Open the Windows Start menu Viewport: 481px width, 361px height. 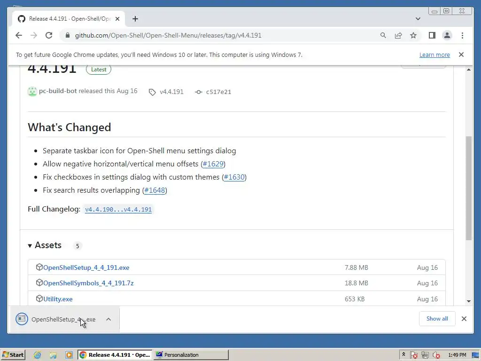coord(13,355)
